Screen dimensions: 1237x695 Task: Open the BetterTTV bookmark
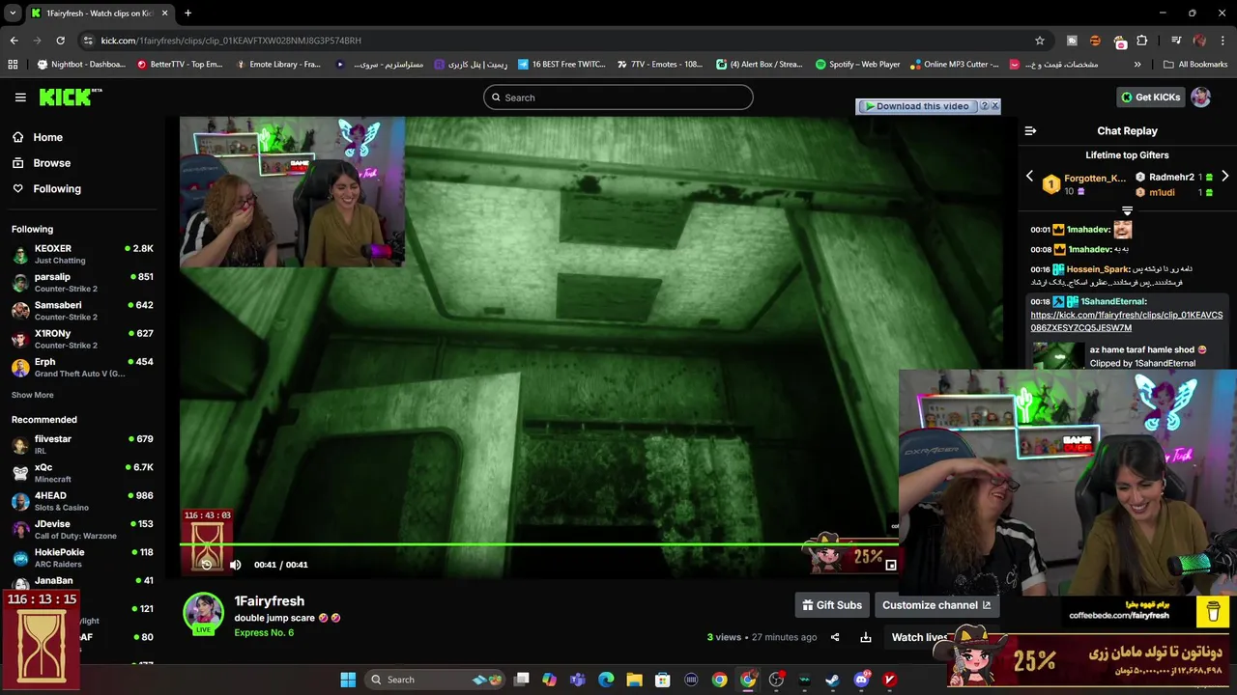[x=180, y=65]
